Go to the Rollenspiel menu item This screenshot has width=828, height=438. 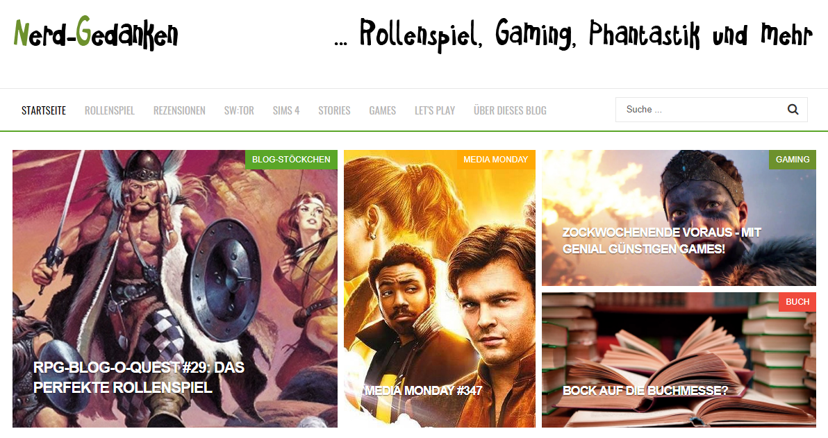click(x=109, y=110)
